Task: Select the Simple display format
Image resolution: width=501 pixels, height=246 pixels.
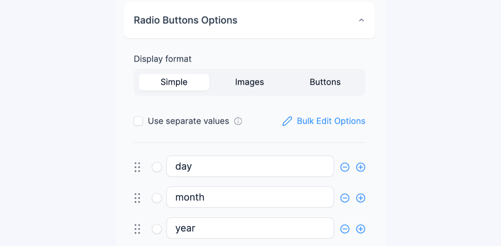Action: pos(174,82)
